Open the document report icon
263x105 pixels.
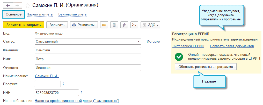point(114,25)
